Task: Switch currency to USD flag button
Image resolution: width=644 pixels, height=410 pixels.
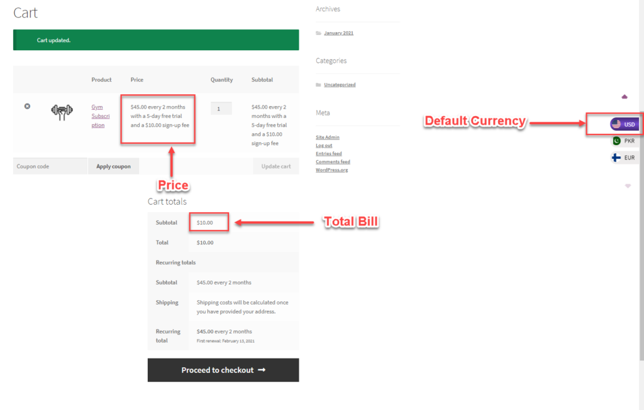Action: [625, 124]
